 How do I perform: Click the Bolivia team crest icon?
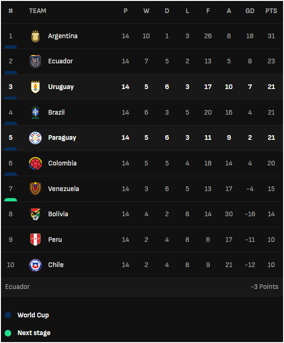click(x=35, y=214)
